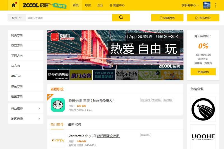Select the 交互方向 category
The width and height of the screenshot is (224, 149).
click(25, 45)
